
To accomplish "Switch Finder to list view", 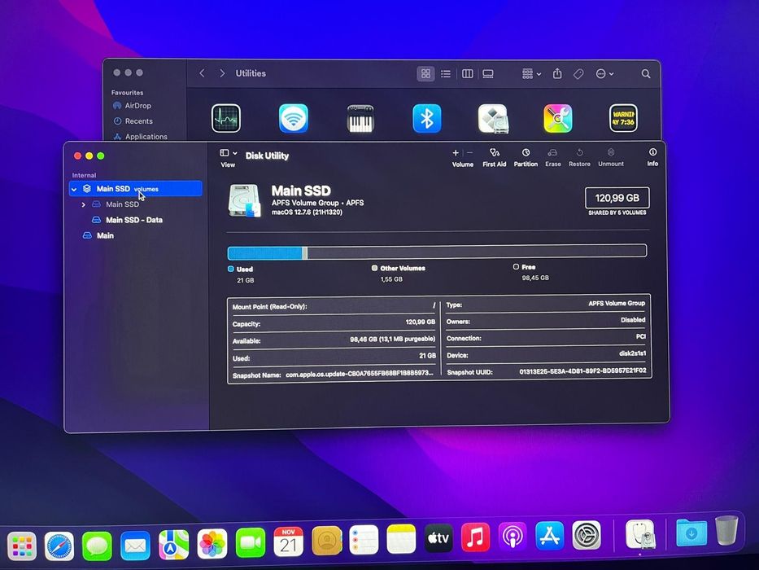I will 446,73.
